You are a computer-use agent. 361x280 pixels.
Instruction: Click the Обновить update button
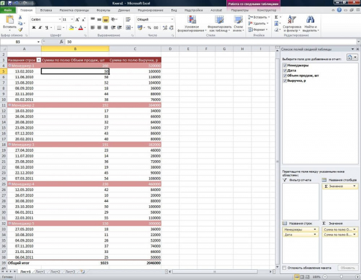(347, 268)
